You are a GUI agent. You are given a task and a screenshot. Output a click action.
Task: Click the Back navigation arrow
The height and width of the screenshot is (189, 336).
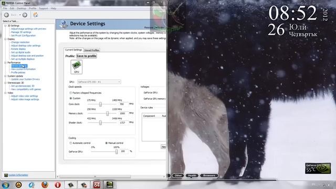[x=6, y=15]
